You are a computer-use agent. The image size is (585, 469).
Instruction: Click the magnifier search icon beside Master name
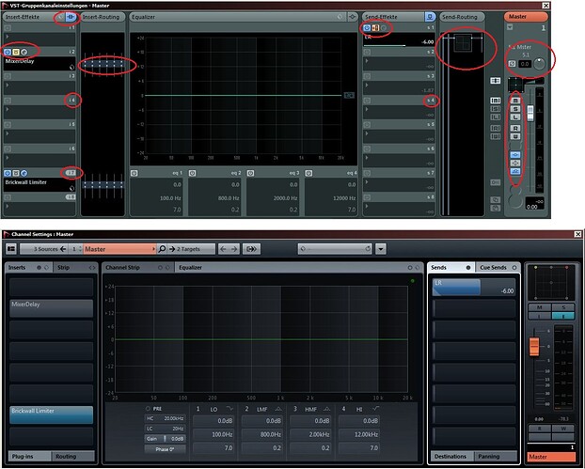(x=162, y=249)
